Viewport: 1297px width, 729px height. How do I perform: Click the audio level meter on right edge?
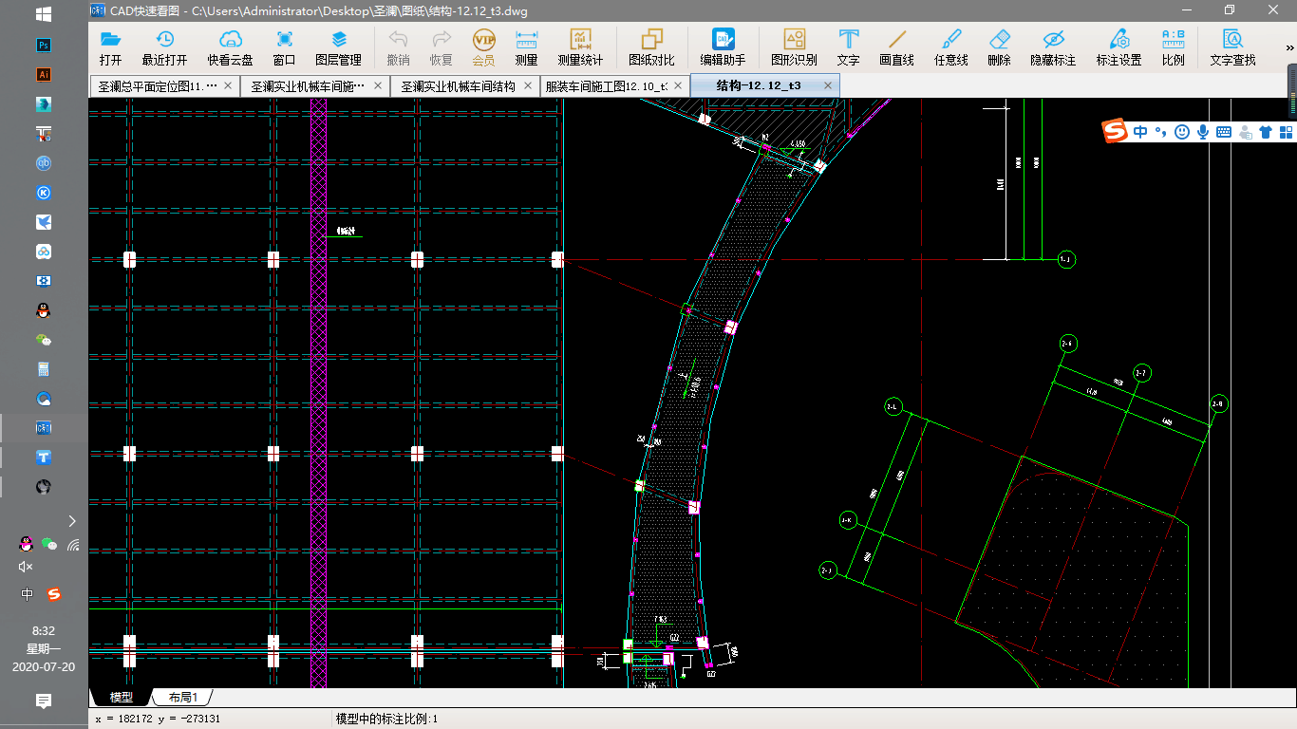1291,92
